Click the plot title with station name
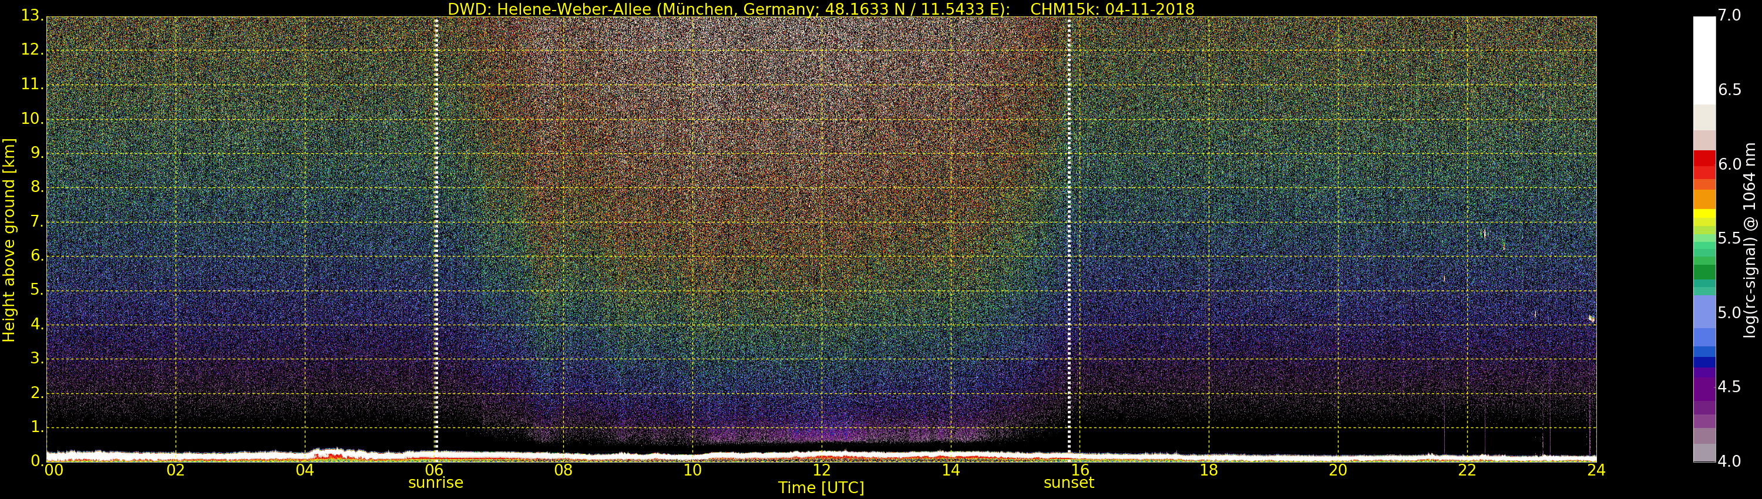Viewport: 1762px width, 499px height. click(x=820, y=9)
